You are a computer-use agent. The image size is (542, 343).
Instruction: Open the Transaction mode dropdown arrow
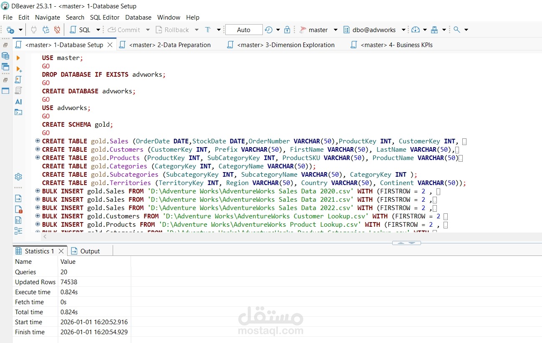tap(219, 30)
